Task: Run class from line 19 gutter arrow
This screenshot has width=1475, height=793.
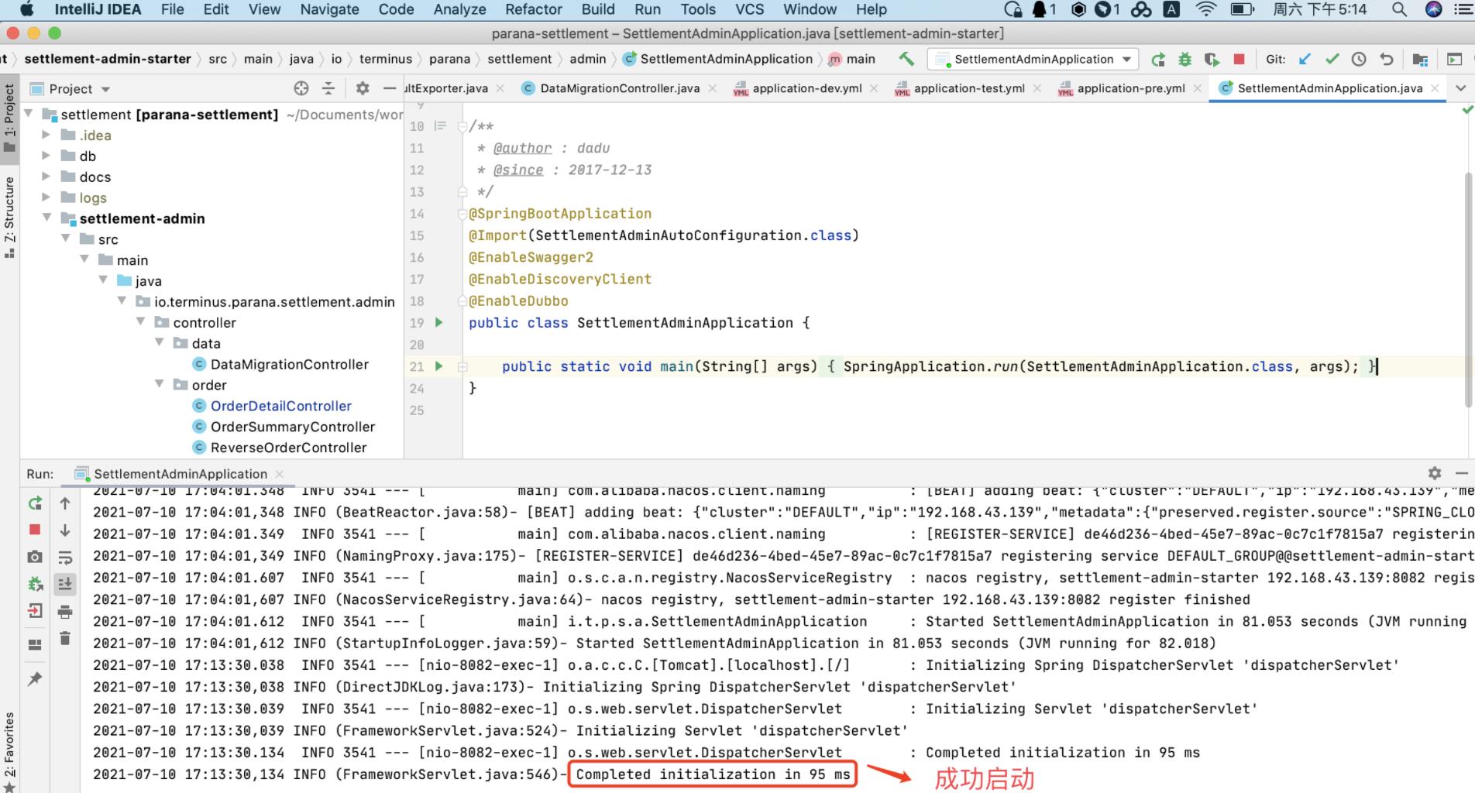Action: tap(439, 322)
